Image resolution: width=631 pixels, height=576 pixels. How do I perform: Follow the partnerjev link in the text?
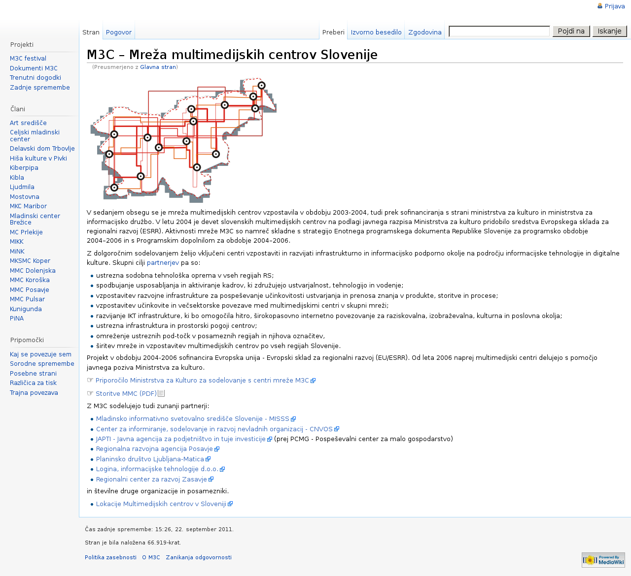(163, 263)
